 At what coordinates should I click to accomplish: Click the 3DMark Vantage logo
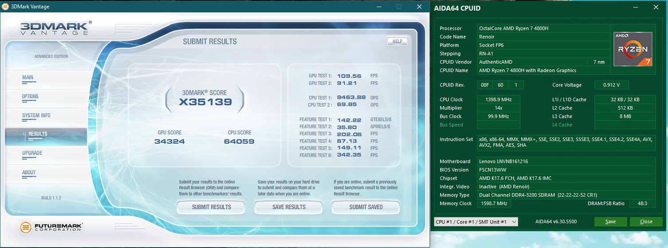(x=56, y=28)
